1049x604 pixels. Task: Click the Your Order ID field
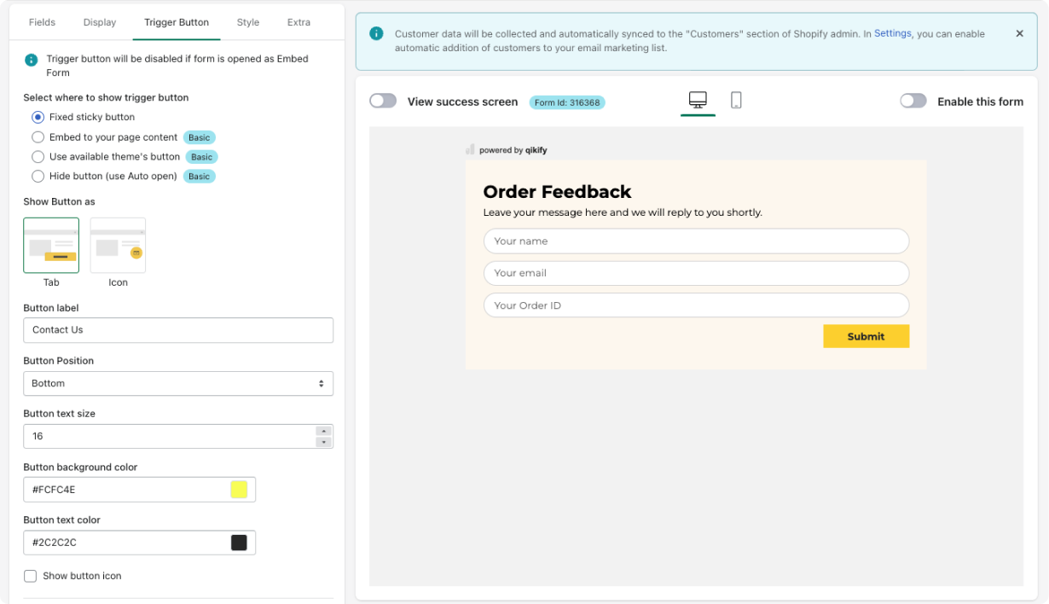pos(696,305)
